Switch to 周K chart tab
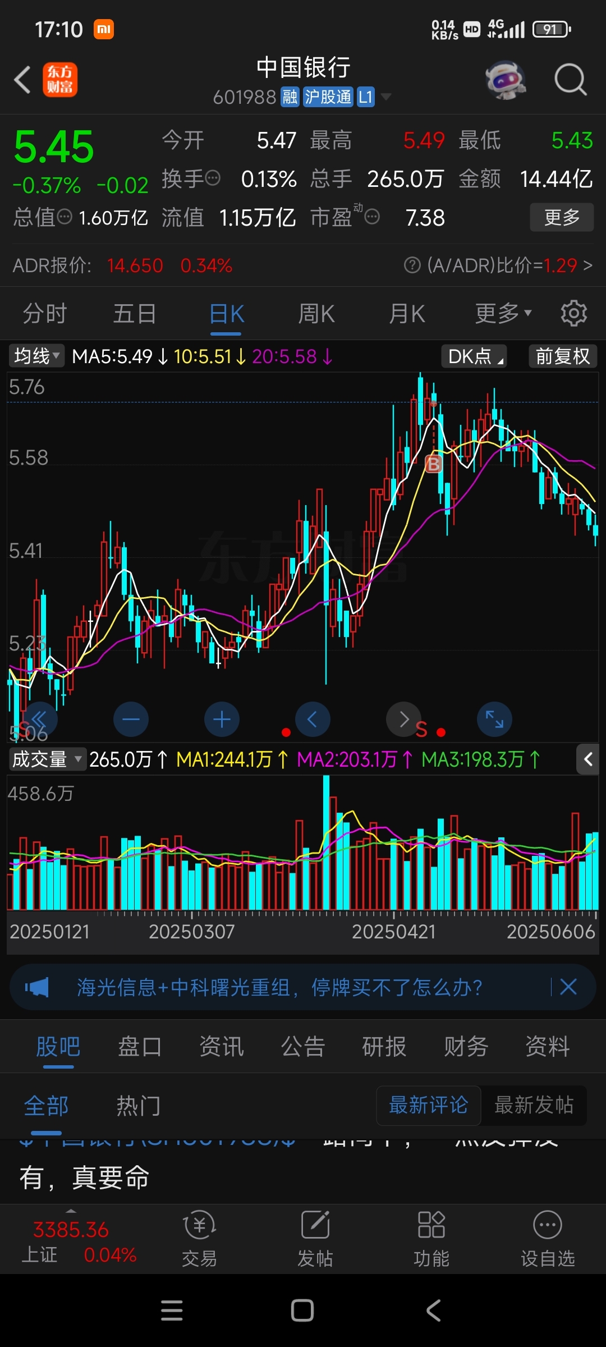This screenshot has height=1347, width=606. [316, 313]
